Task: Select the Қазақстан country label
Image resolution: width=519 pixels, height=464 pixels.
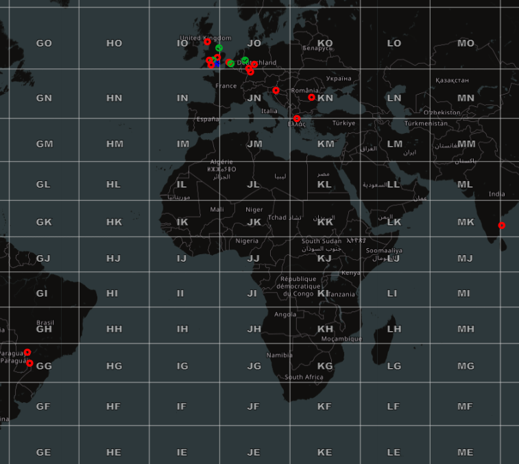Action: click(452, 80)
